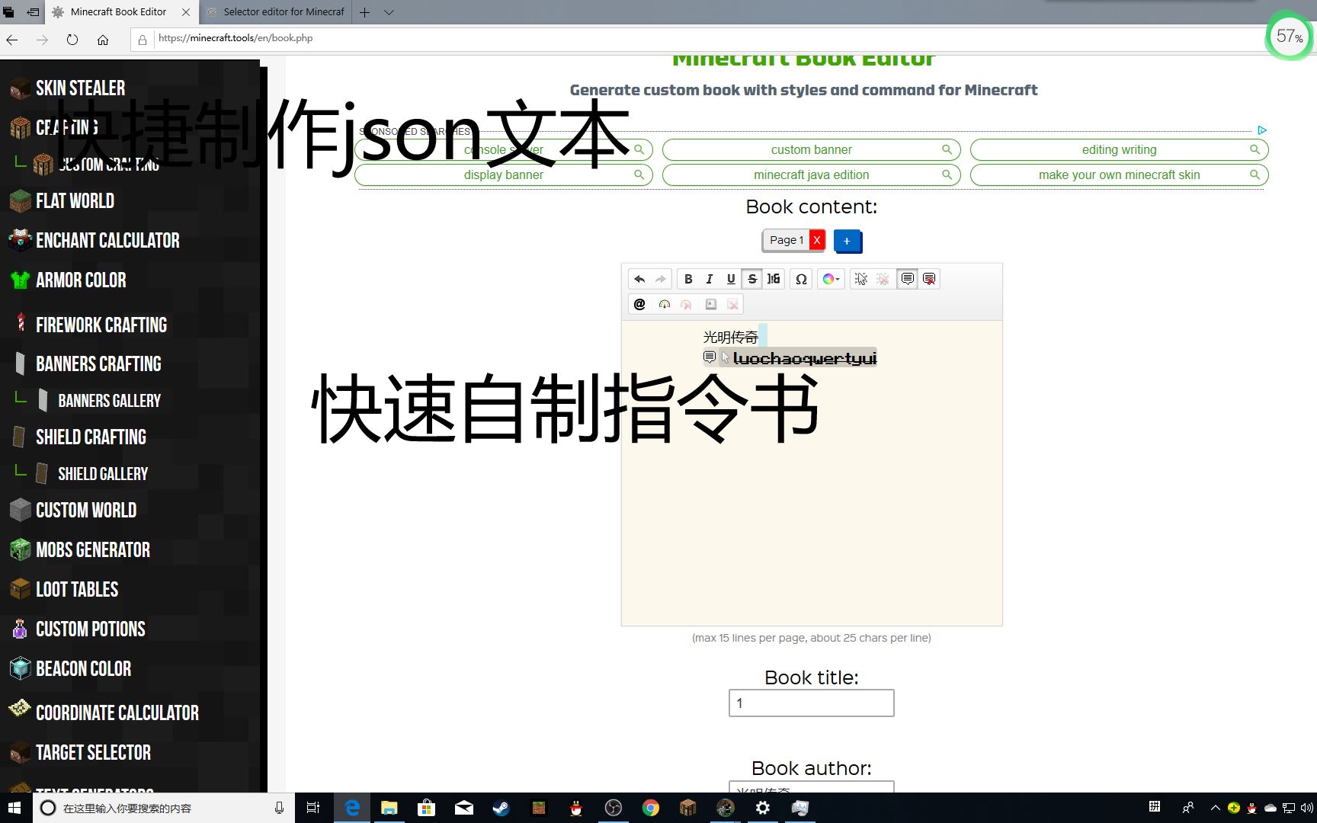This screenshot has height=823, width=1317.
Task: Insert a keybind element
Action: click(711, 304)
